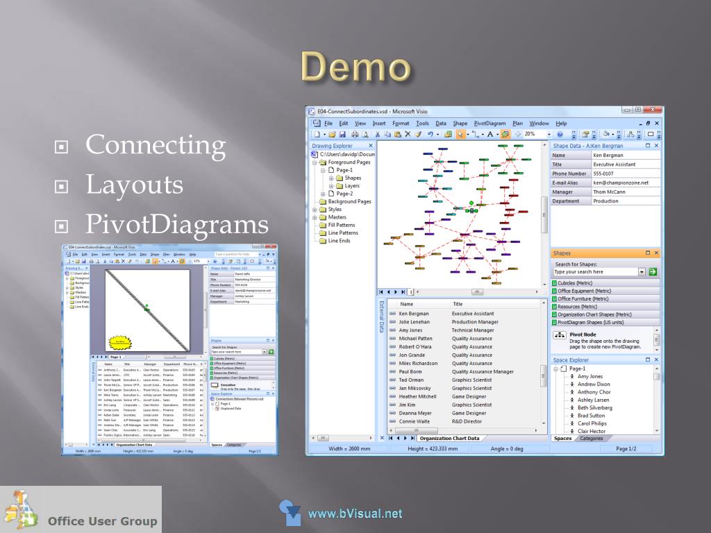Maximize the Space Explorer panel

tap(648, 359)
